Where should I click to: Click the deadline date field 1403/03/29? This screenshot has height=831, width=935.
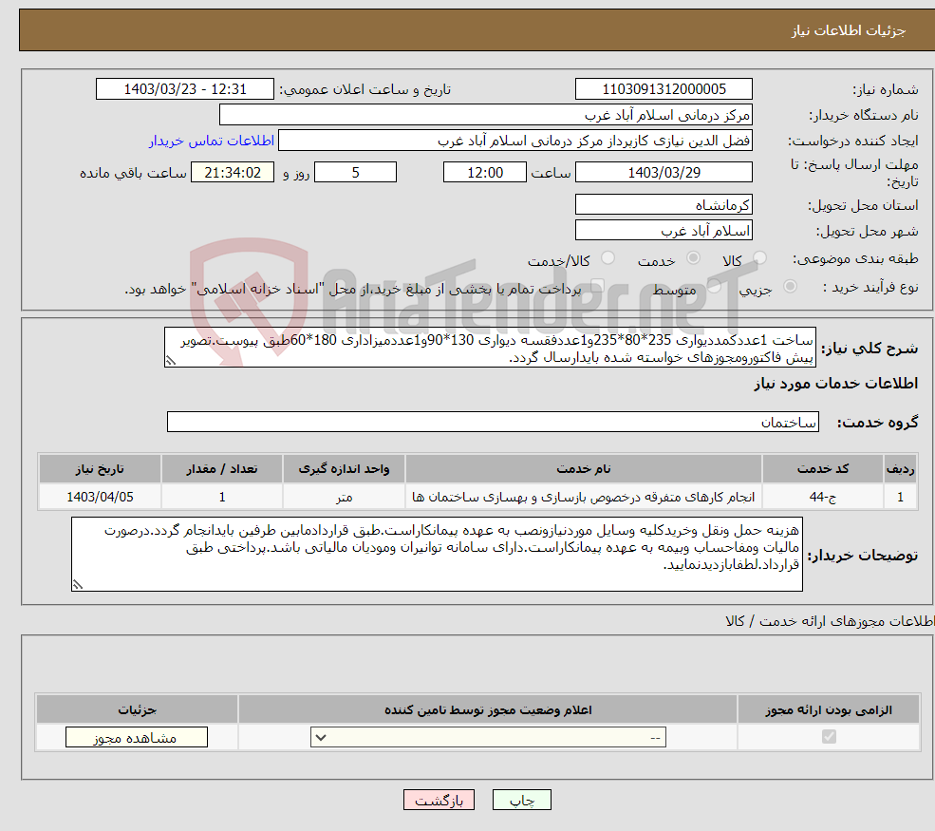click(x=664, y=173)
